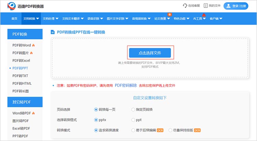Select 尽量保持排版 conversion mode
Image resolution: width=257 pixels, height=141 pixels.
coord(170,130)
